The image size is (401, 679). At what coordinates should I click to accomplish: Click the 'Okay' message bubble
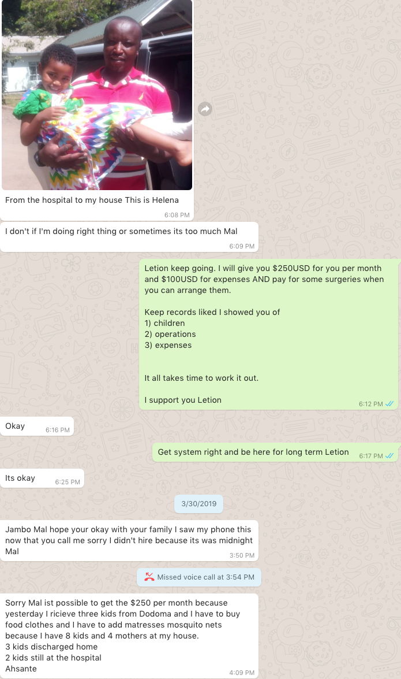coord(37,426)
